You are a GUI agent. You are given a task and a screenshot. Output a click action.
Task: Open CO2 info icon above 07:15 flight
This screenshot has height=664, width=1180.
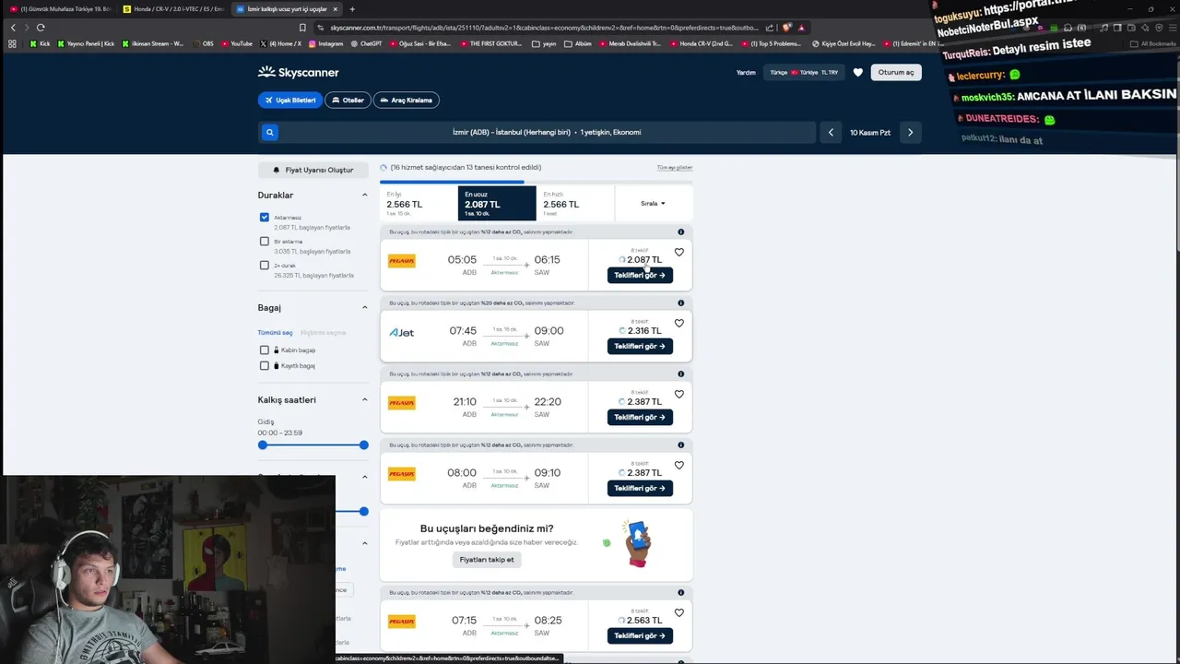click(681, 592)
